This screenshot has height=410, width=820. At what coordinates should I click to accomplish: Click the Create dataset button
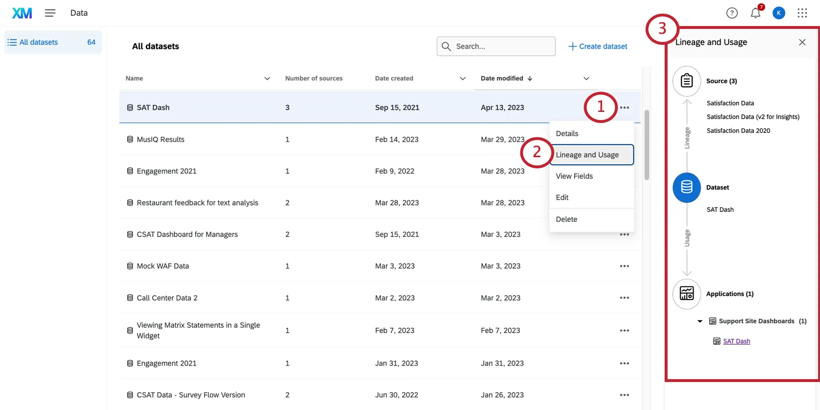598,46
